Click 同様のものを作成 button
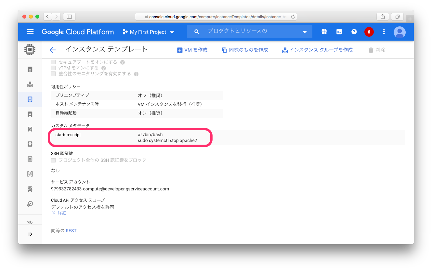This screenshot has width=432, height=270. click(x=245, y=50)
